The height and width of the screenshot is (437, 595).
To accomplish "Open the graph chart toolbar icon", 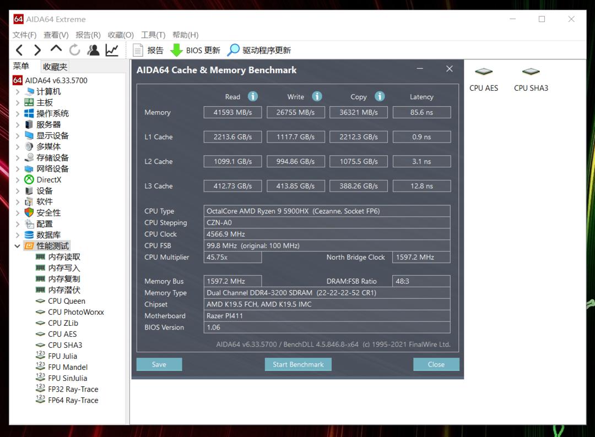I will [112, 50].
